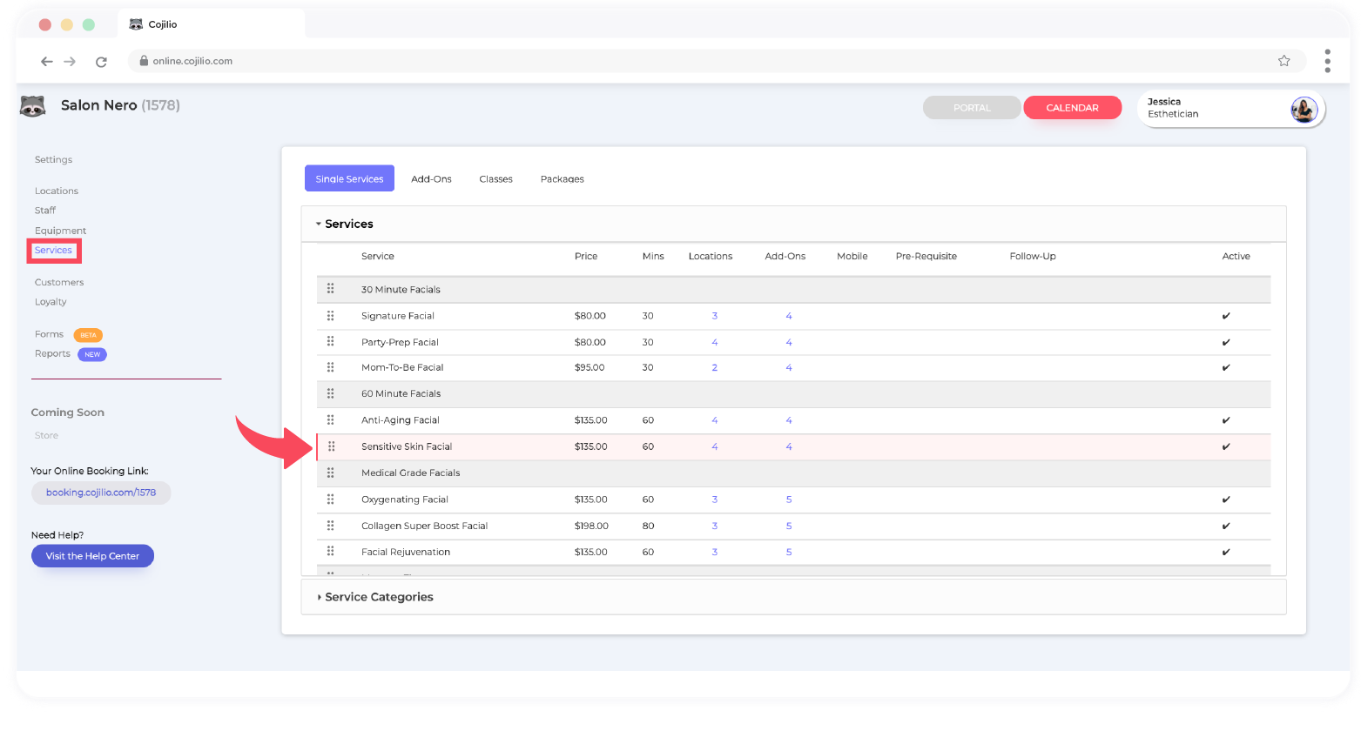This screenshot has width=1361, height=731.
Task: Toggle active checkmark for Signature Facial
Action: 1226,316
